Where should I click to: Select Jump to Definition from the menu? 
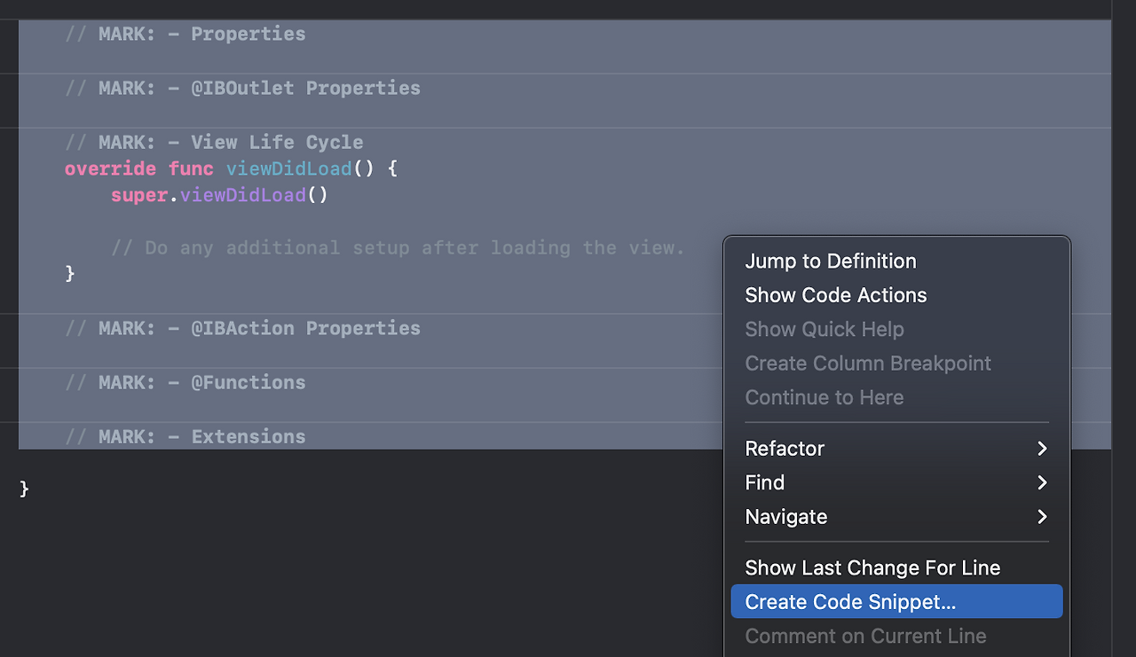click(x=830, y=261)
